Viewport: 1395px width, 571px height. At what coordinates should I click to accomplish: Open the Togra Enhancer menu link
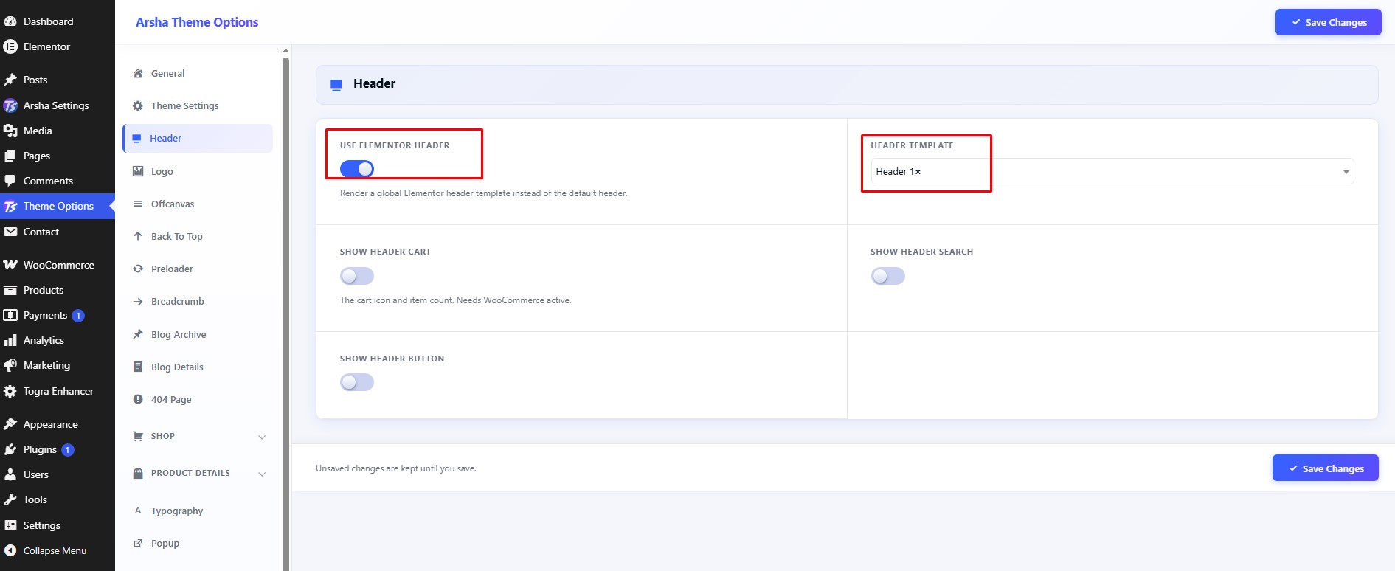[58, 391]
